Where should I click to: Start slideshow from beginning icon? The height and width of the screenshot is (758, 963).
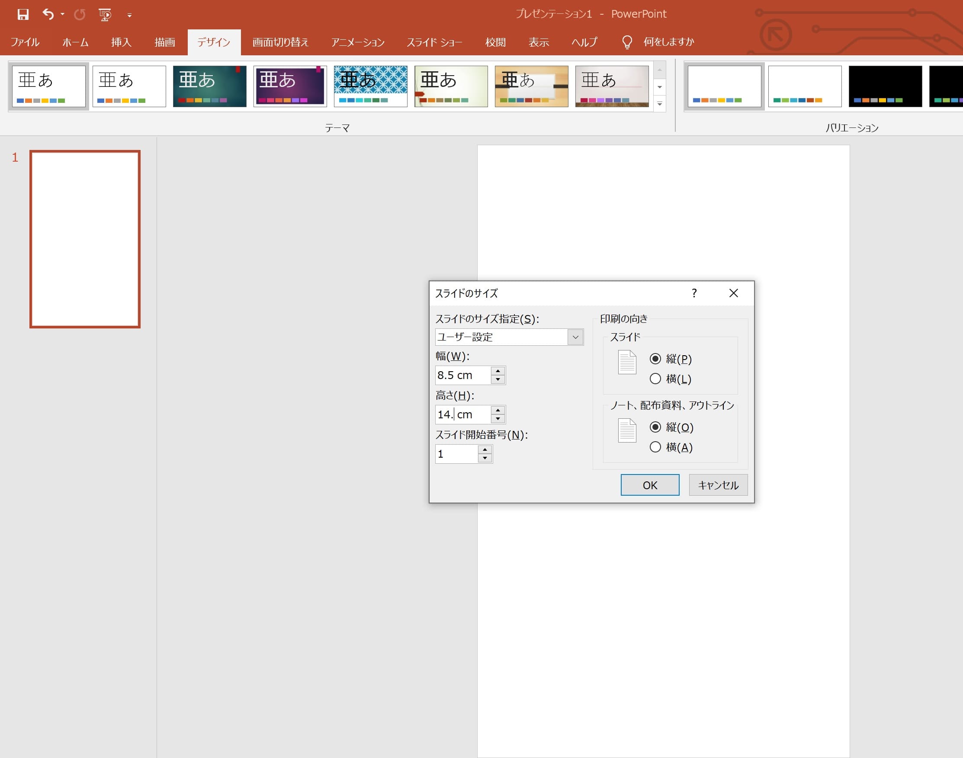[105, 15]
